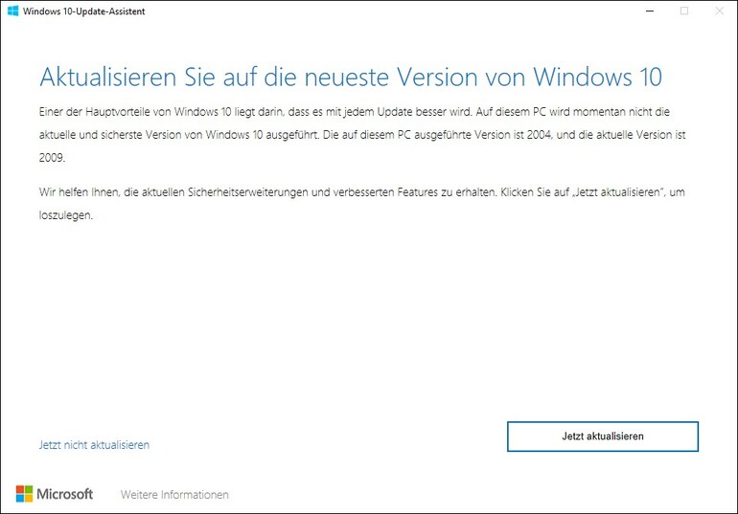
Task: Click the current version number "2009"
Action: (x=52, y=158)
